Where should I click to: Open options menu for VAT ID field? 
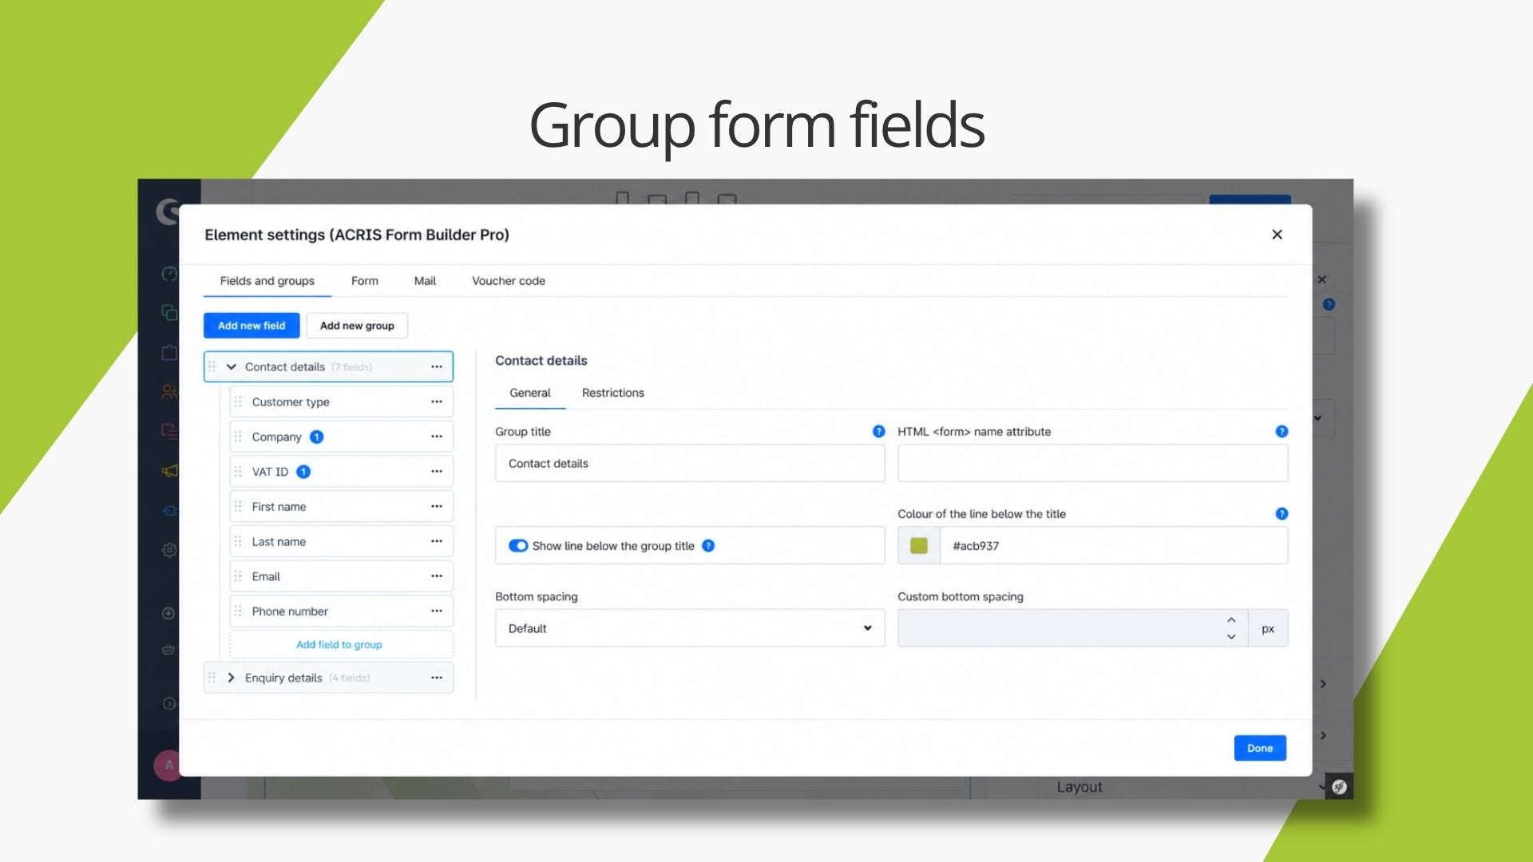(437, 472)
